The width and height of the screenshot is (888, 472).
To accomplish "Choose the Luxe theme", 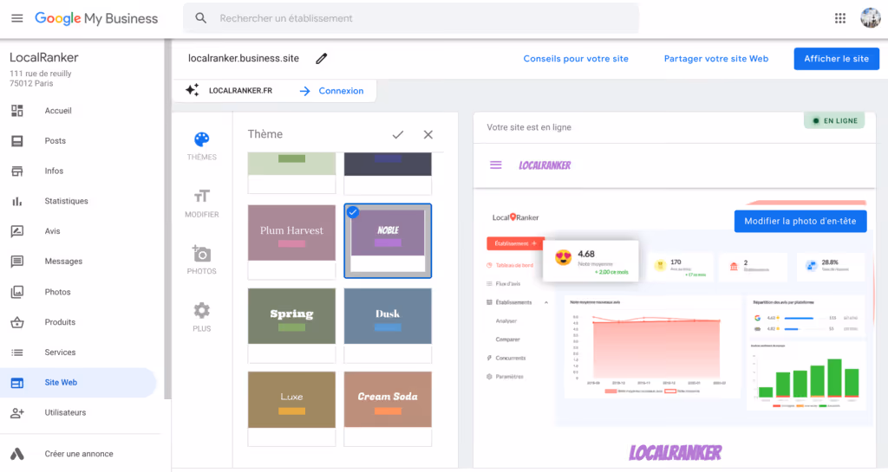I will point(291,409).
